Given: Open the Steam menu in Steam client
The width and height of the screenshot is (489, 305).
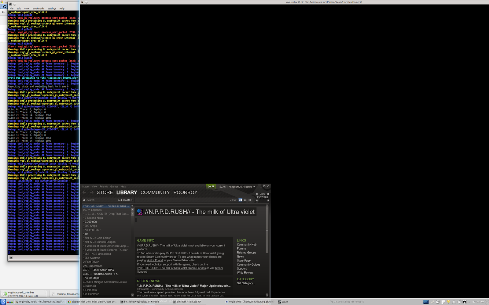Looking at the screenshot, I should click(86, 187).
